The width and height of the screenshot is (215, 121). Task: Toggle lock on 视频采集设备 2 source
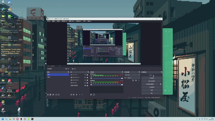point(87,77)
